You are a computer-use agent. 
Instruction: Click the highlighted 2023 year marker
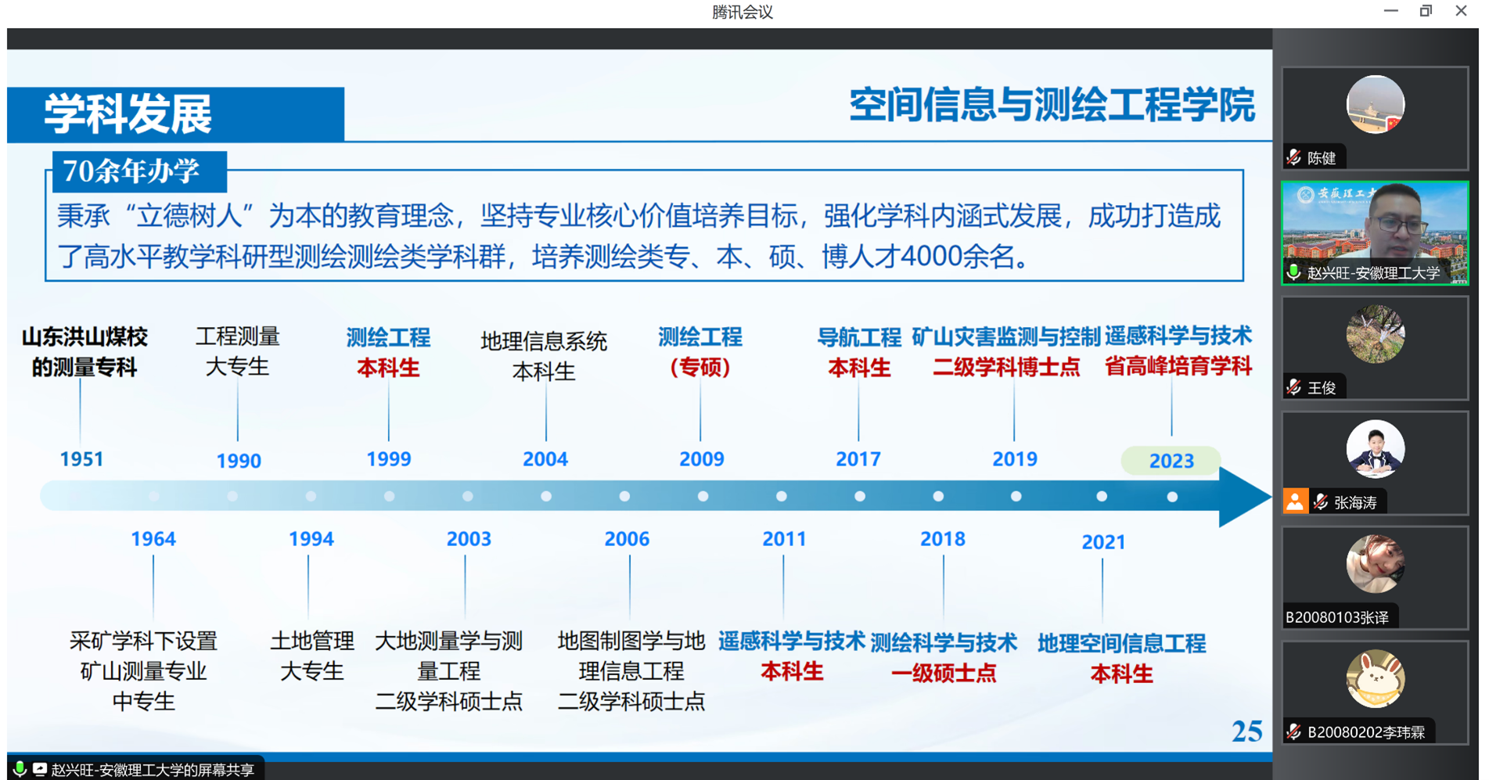tap(1171, 461)
